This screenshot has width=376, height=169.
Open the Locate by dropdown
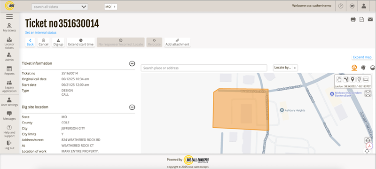coord(285,68)
